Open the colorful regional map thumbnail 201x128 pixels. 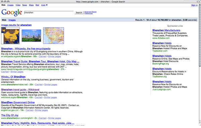(x=54, y=36)
